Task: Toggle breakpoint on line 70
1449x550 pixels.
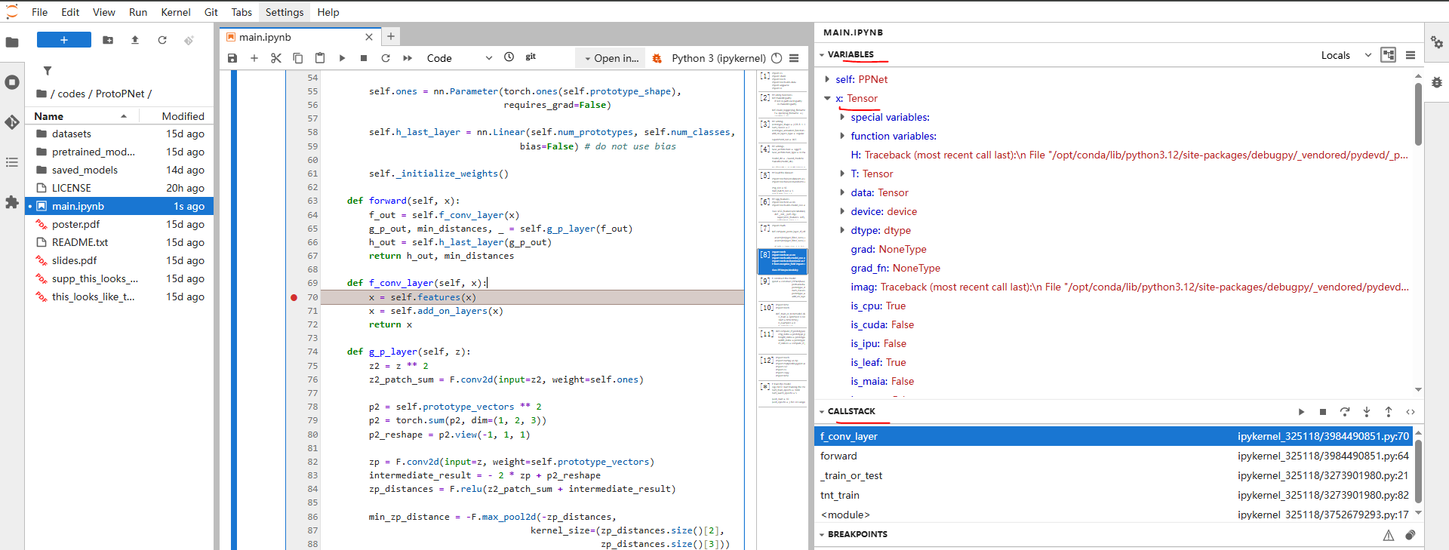Action: click(294, 297)
